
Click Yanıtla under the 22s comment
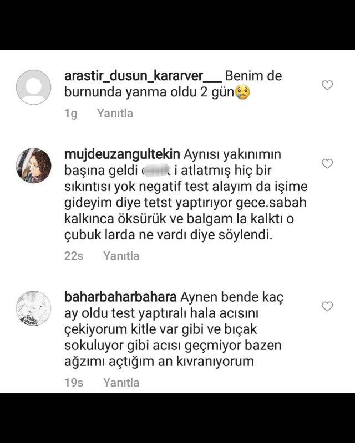[x=121, y=256]
